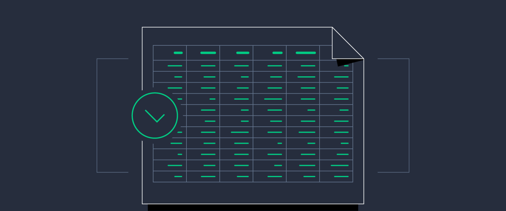Click the left bracket outline beside the document
Viewport: 506px width, 211px height.
click(97, 116)
